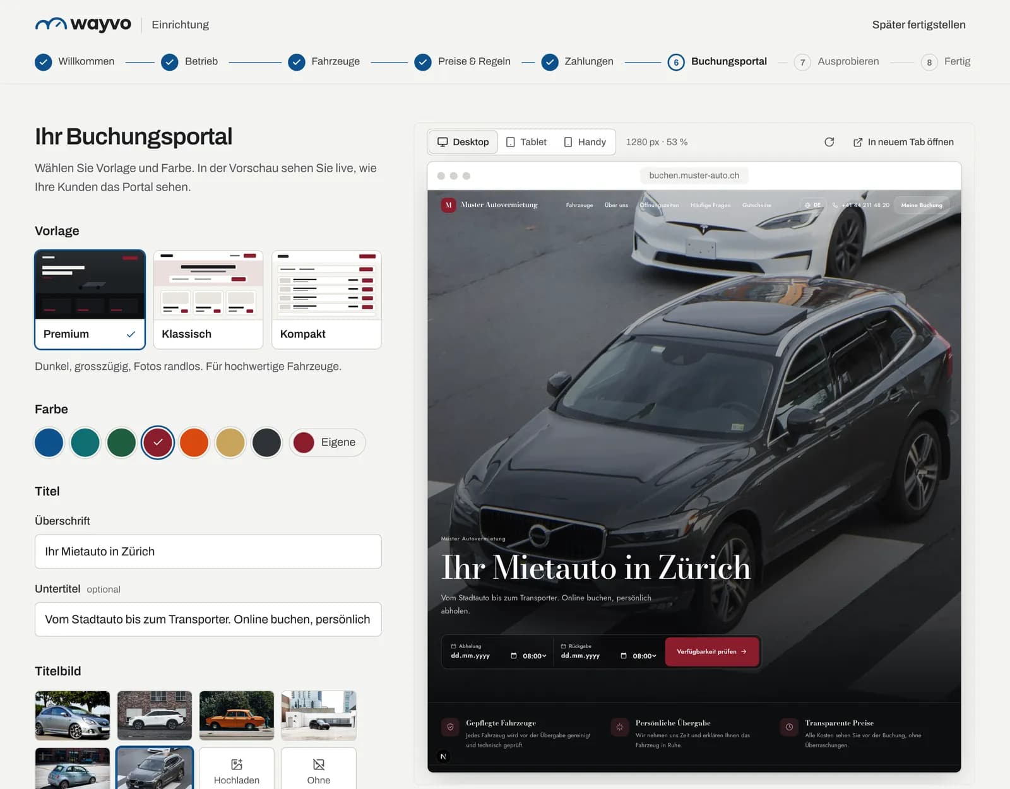
Task: Click Häufige Fragen in preview nav
Action: point(710,205)
